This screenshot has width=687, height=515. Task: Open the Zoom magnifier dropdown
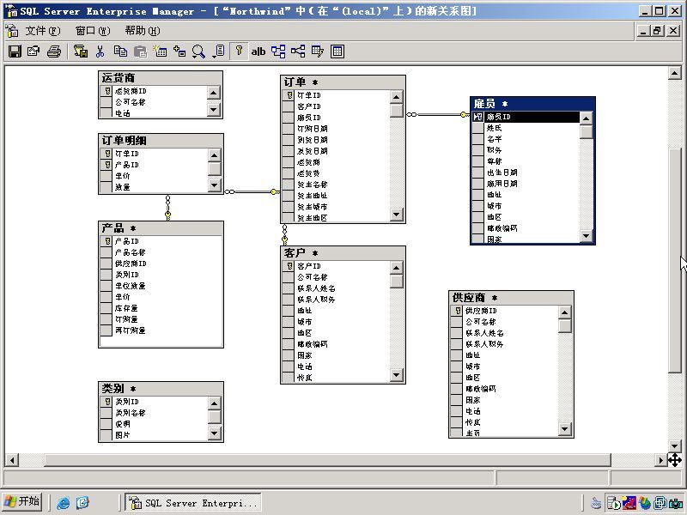coord(199,51)
